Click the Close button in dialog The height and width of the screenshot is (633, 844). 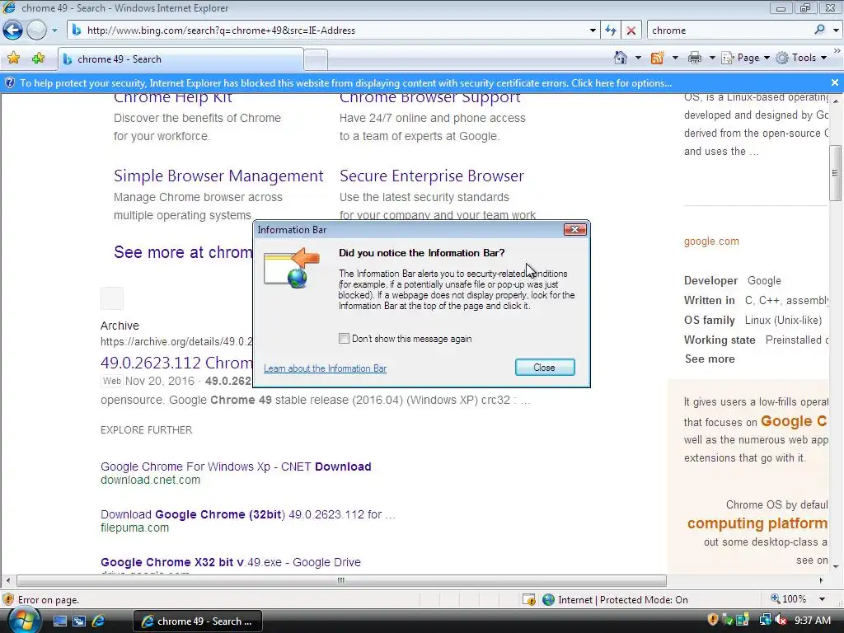pos(545,368)
